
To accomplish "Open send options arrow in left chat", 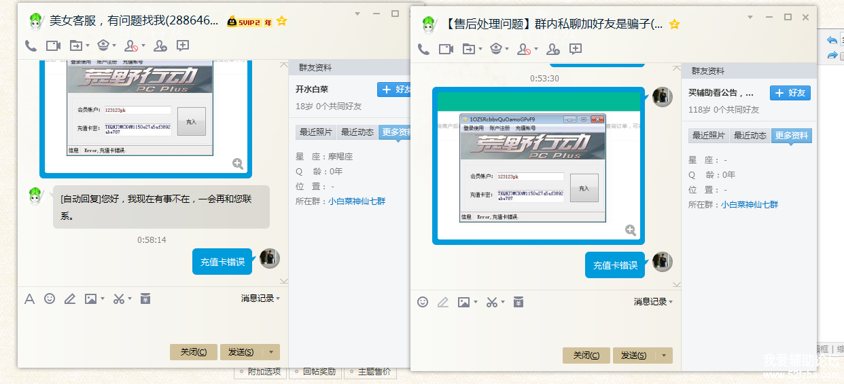I will 271,352.
